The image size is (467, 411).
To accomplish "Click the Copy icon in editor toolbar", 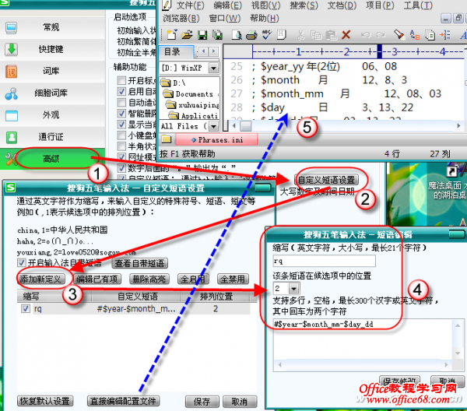I will pos(316,35).
